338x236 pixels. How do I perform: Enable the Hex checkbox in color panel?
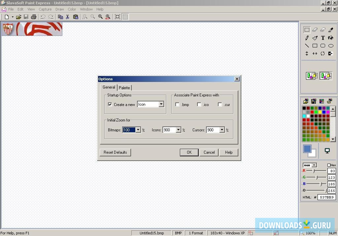point(329,165)
